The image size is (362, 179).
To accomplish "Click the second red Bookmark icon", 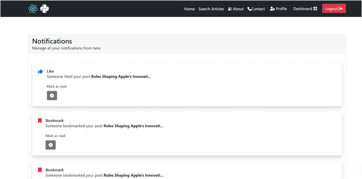I will [x=39, y=170].
